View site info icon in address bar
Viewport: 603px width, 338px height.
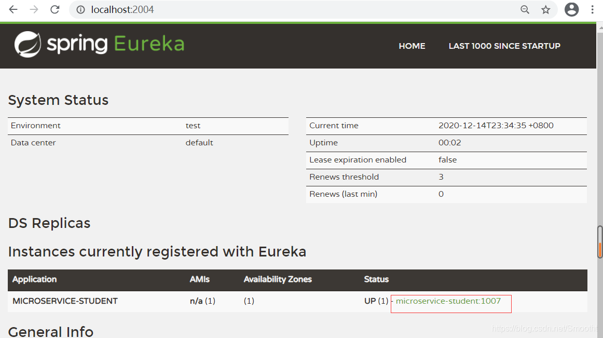(x=80, y=10)
